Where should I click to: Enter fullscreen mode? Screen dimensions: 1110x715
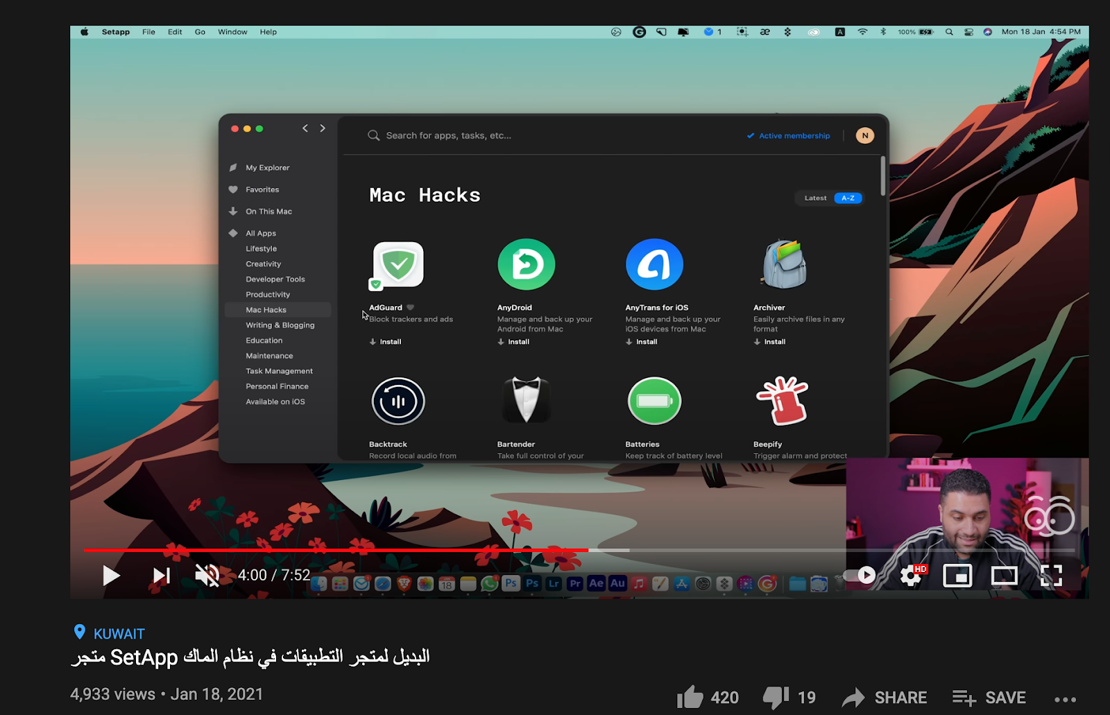tap(1051, 576)
